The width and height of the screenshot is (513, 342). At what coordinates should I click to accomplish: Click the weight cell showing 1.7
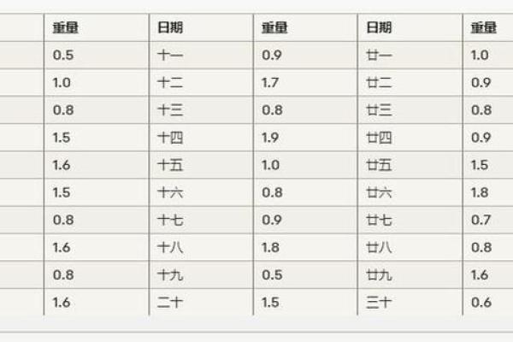tap(272, 83)
